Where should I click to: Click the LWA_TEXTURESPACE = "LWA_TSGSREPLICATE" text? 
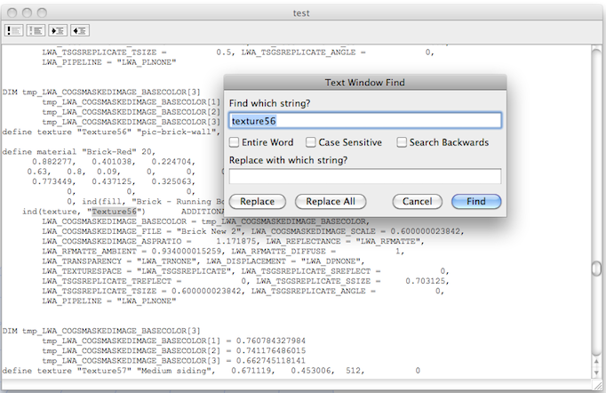click(137, 271)
